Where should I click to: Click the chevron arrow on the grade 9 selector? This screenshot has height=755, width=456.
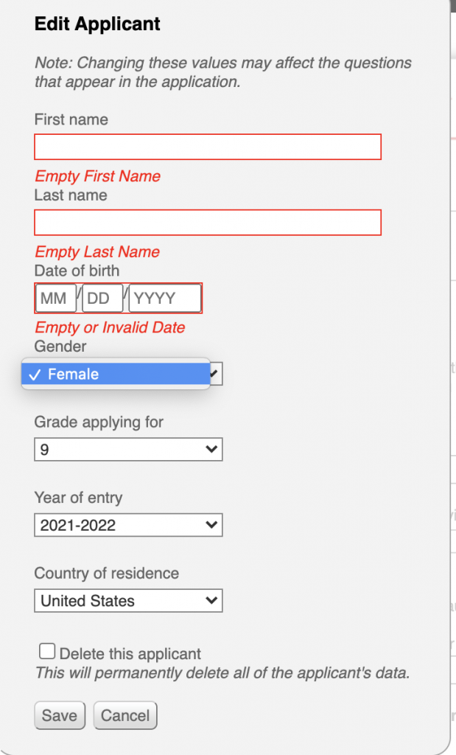click(211, 449)
